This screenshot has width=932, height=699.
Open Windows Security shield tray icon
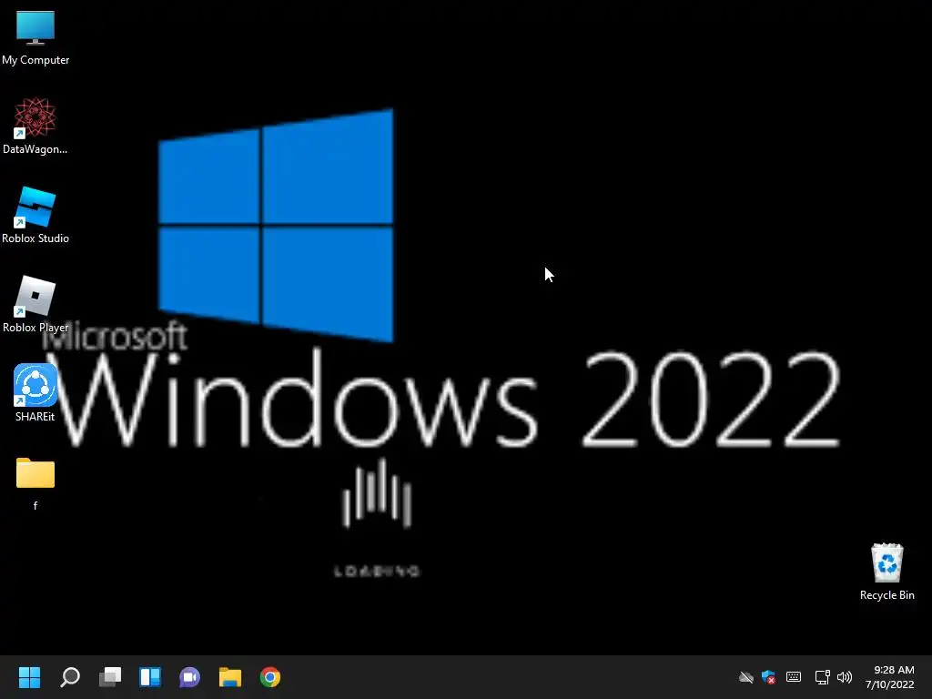click(768, 677)
